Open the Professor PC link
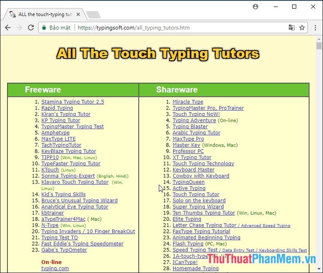 point(188,151)
